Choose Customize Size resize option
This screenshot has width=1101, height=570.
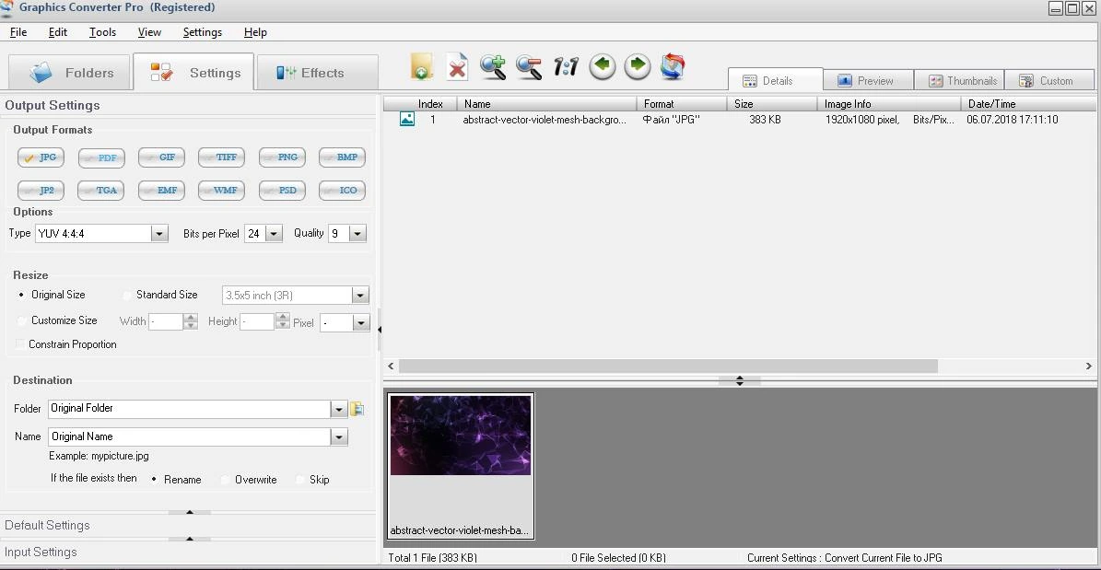21,320
